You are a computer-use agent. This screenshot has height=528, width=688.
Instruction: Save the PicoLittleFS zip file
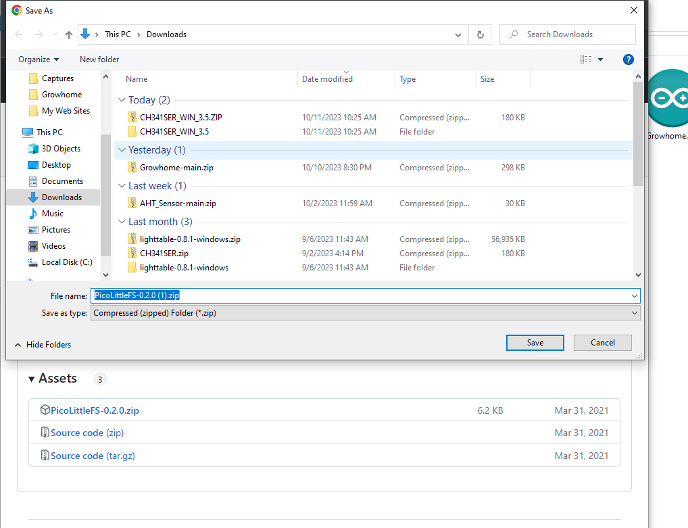pyautogui.click(x=535, y=343)
